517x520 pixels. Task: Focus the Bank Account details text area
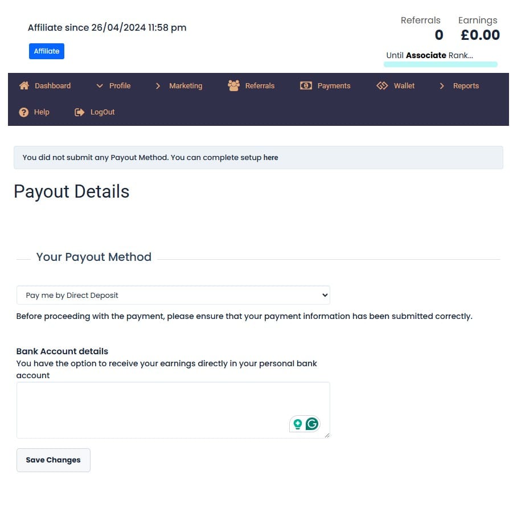tap(173, 410)
